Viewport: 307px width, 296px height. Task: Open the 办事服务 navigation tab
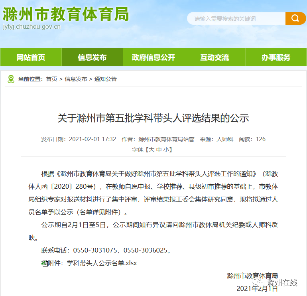tap(276, 57)
